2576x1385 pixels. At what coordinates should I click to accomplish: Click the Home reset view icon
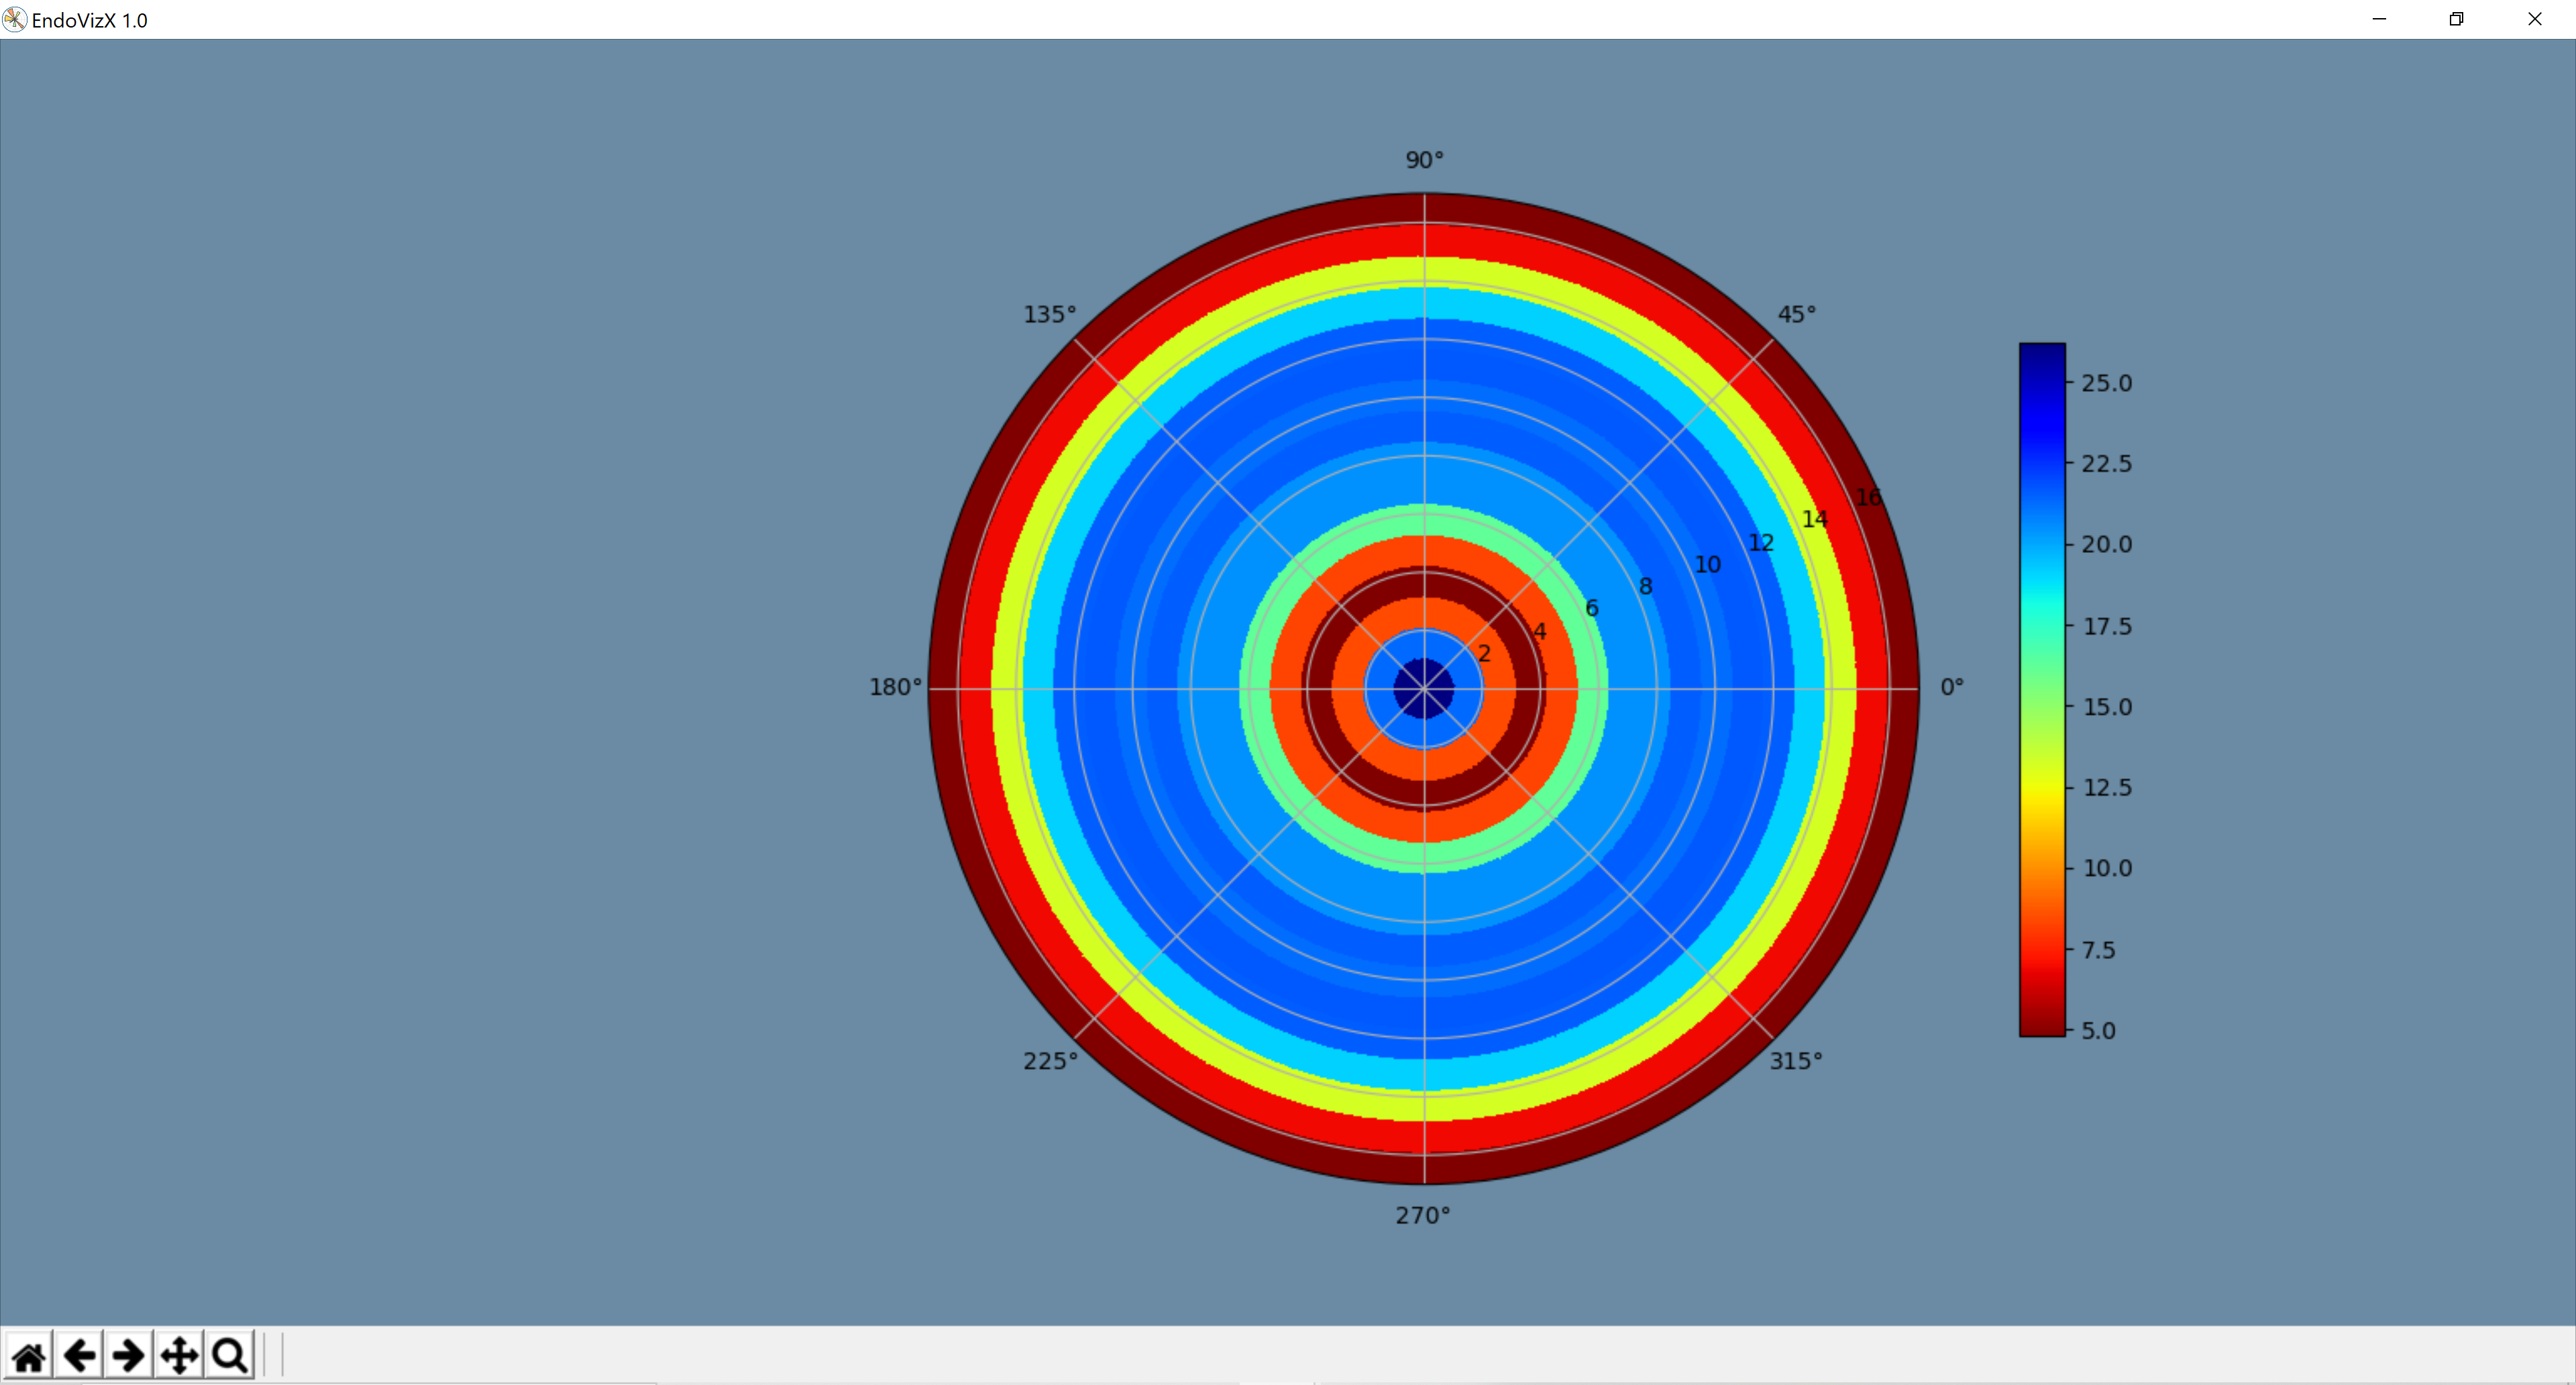click(x=29, y=1356)
